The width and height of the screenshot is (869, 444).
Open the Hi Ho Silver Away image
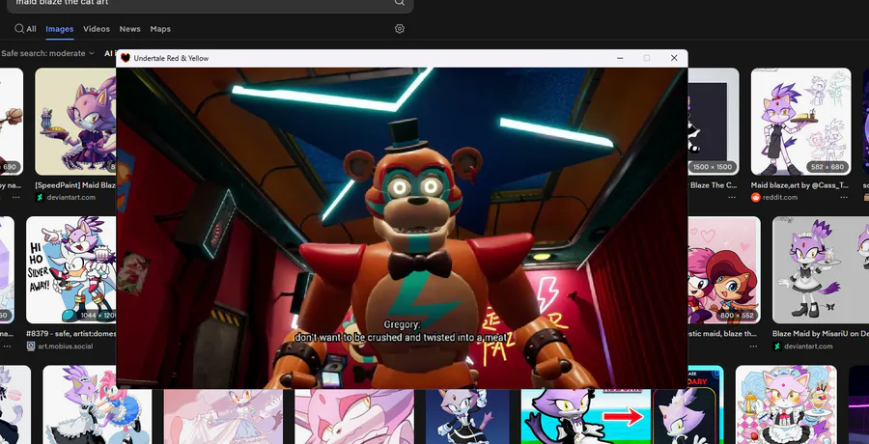(x=70, y=269)
